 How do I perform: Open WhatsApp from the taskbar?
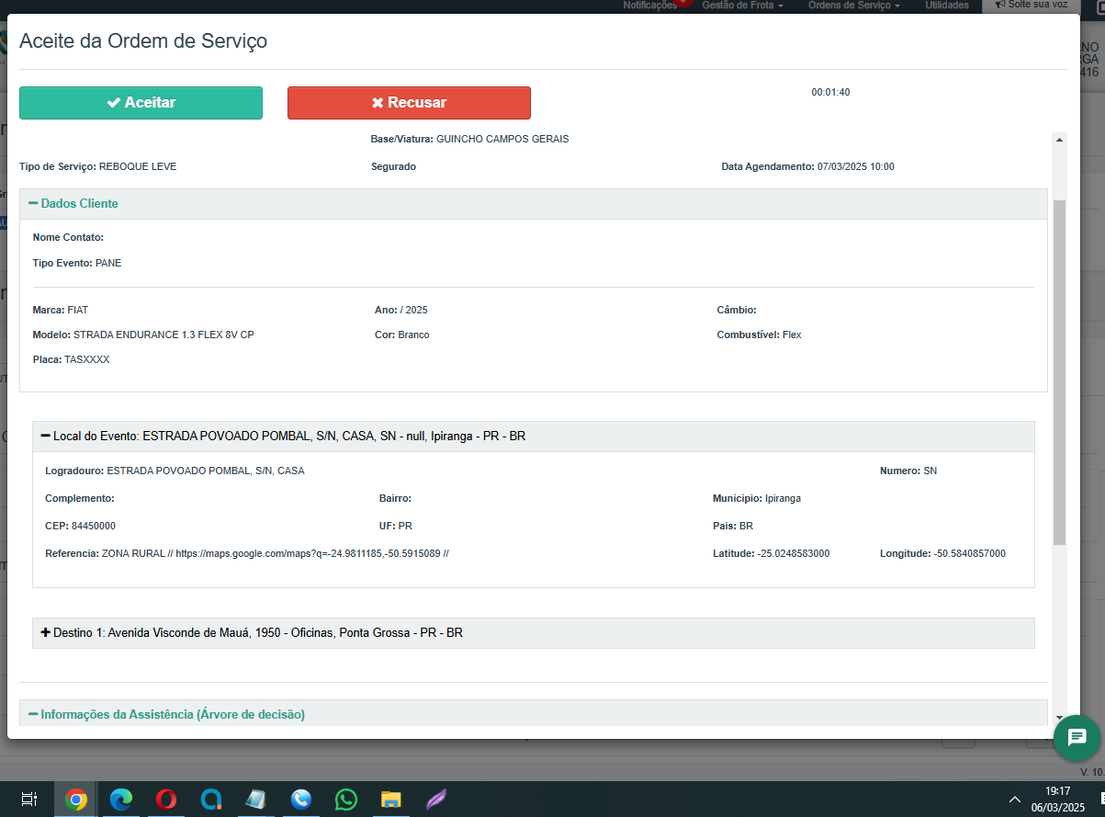click(345, 800)
